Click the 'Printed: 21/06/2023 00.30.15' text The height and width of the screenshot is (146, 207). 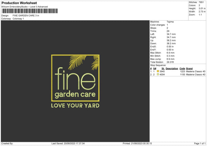pos(137,143)
